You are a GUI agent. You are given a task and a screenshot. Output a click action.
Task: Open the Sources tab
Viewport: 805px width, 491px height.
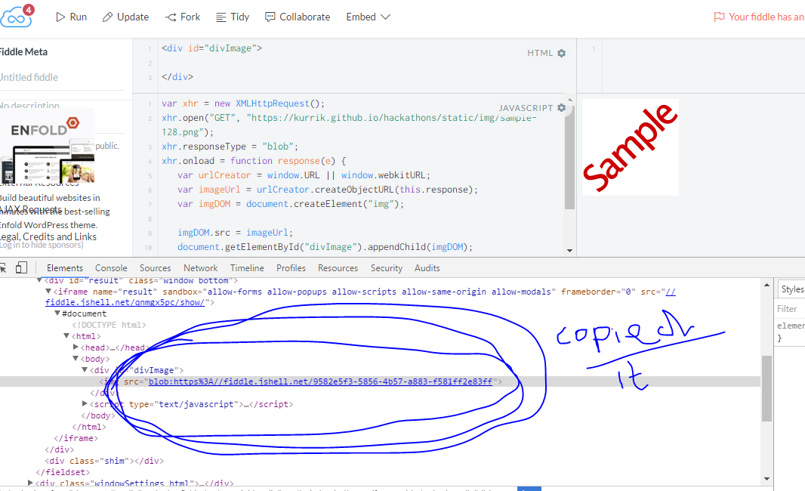coord(155,268)
